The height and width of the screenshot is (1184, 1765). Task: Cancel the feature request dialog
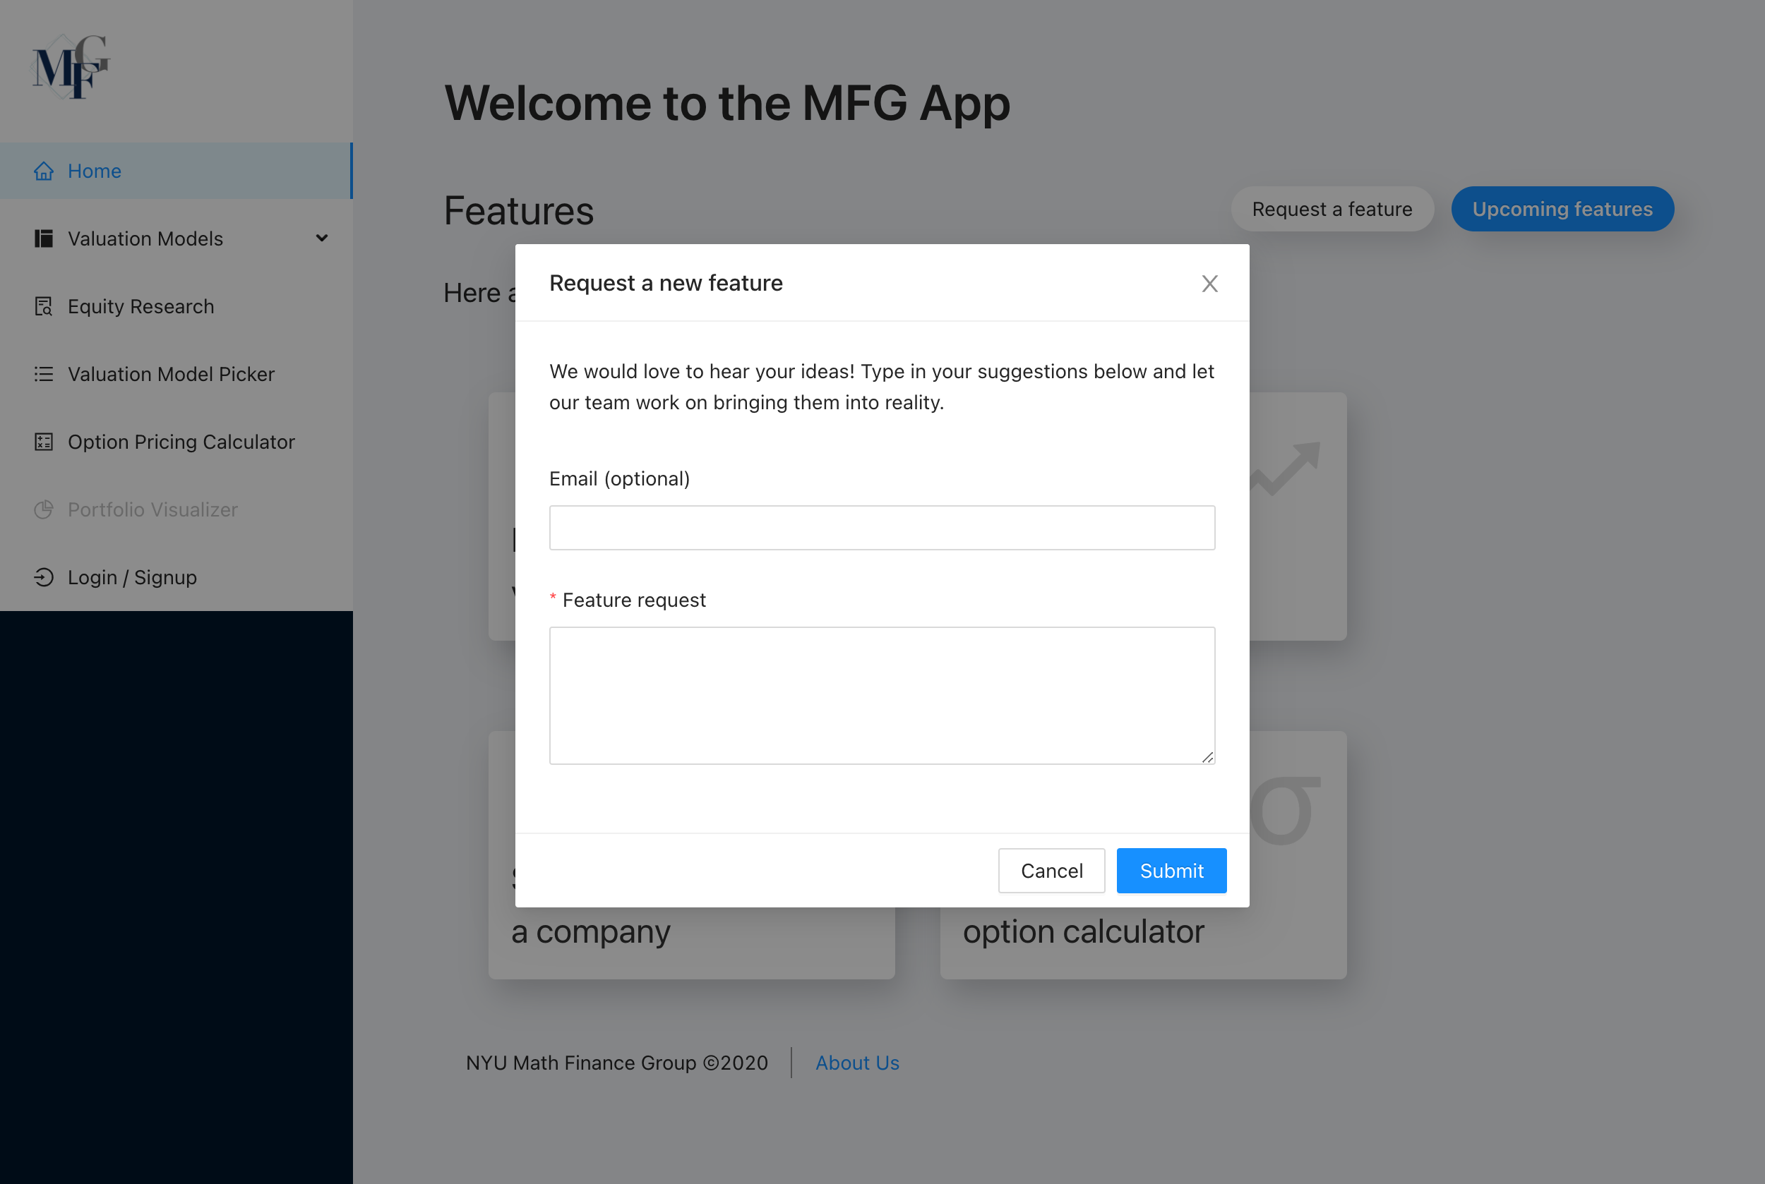click(x=1053, y=871)
